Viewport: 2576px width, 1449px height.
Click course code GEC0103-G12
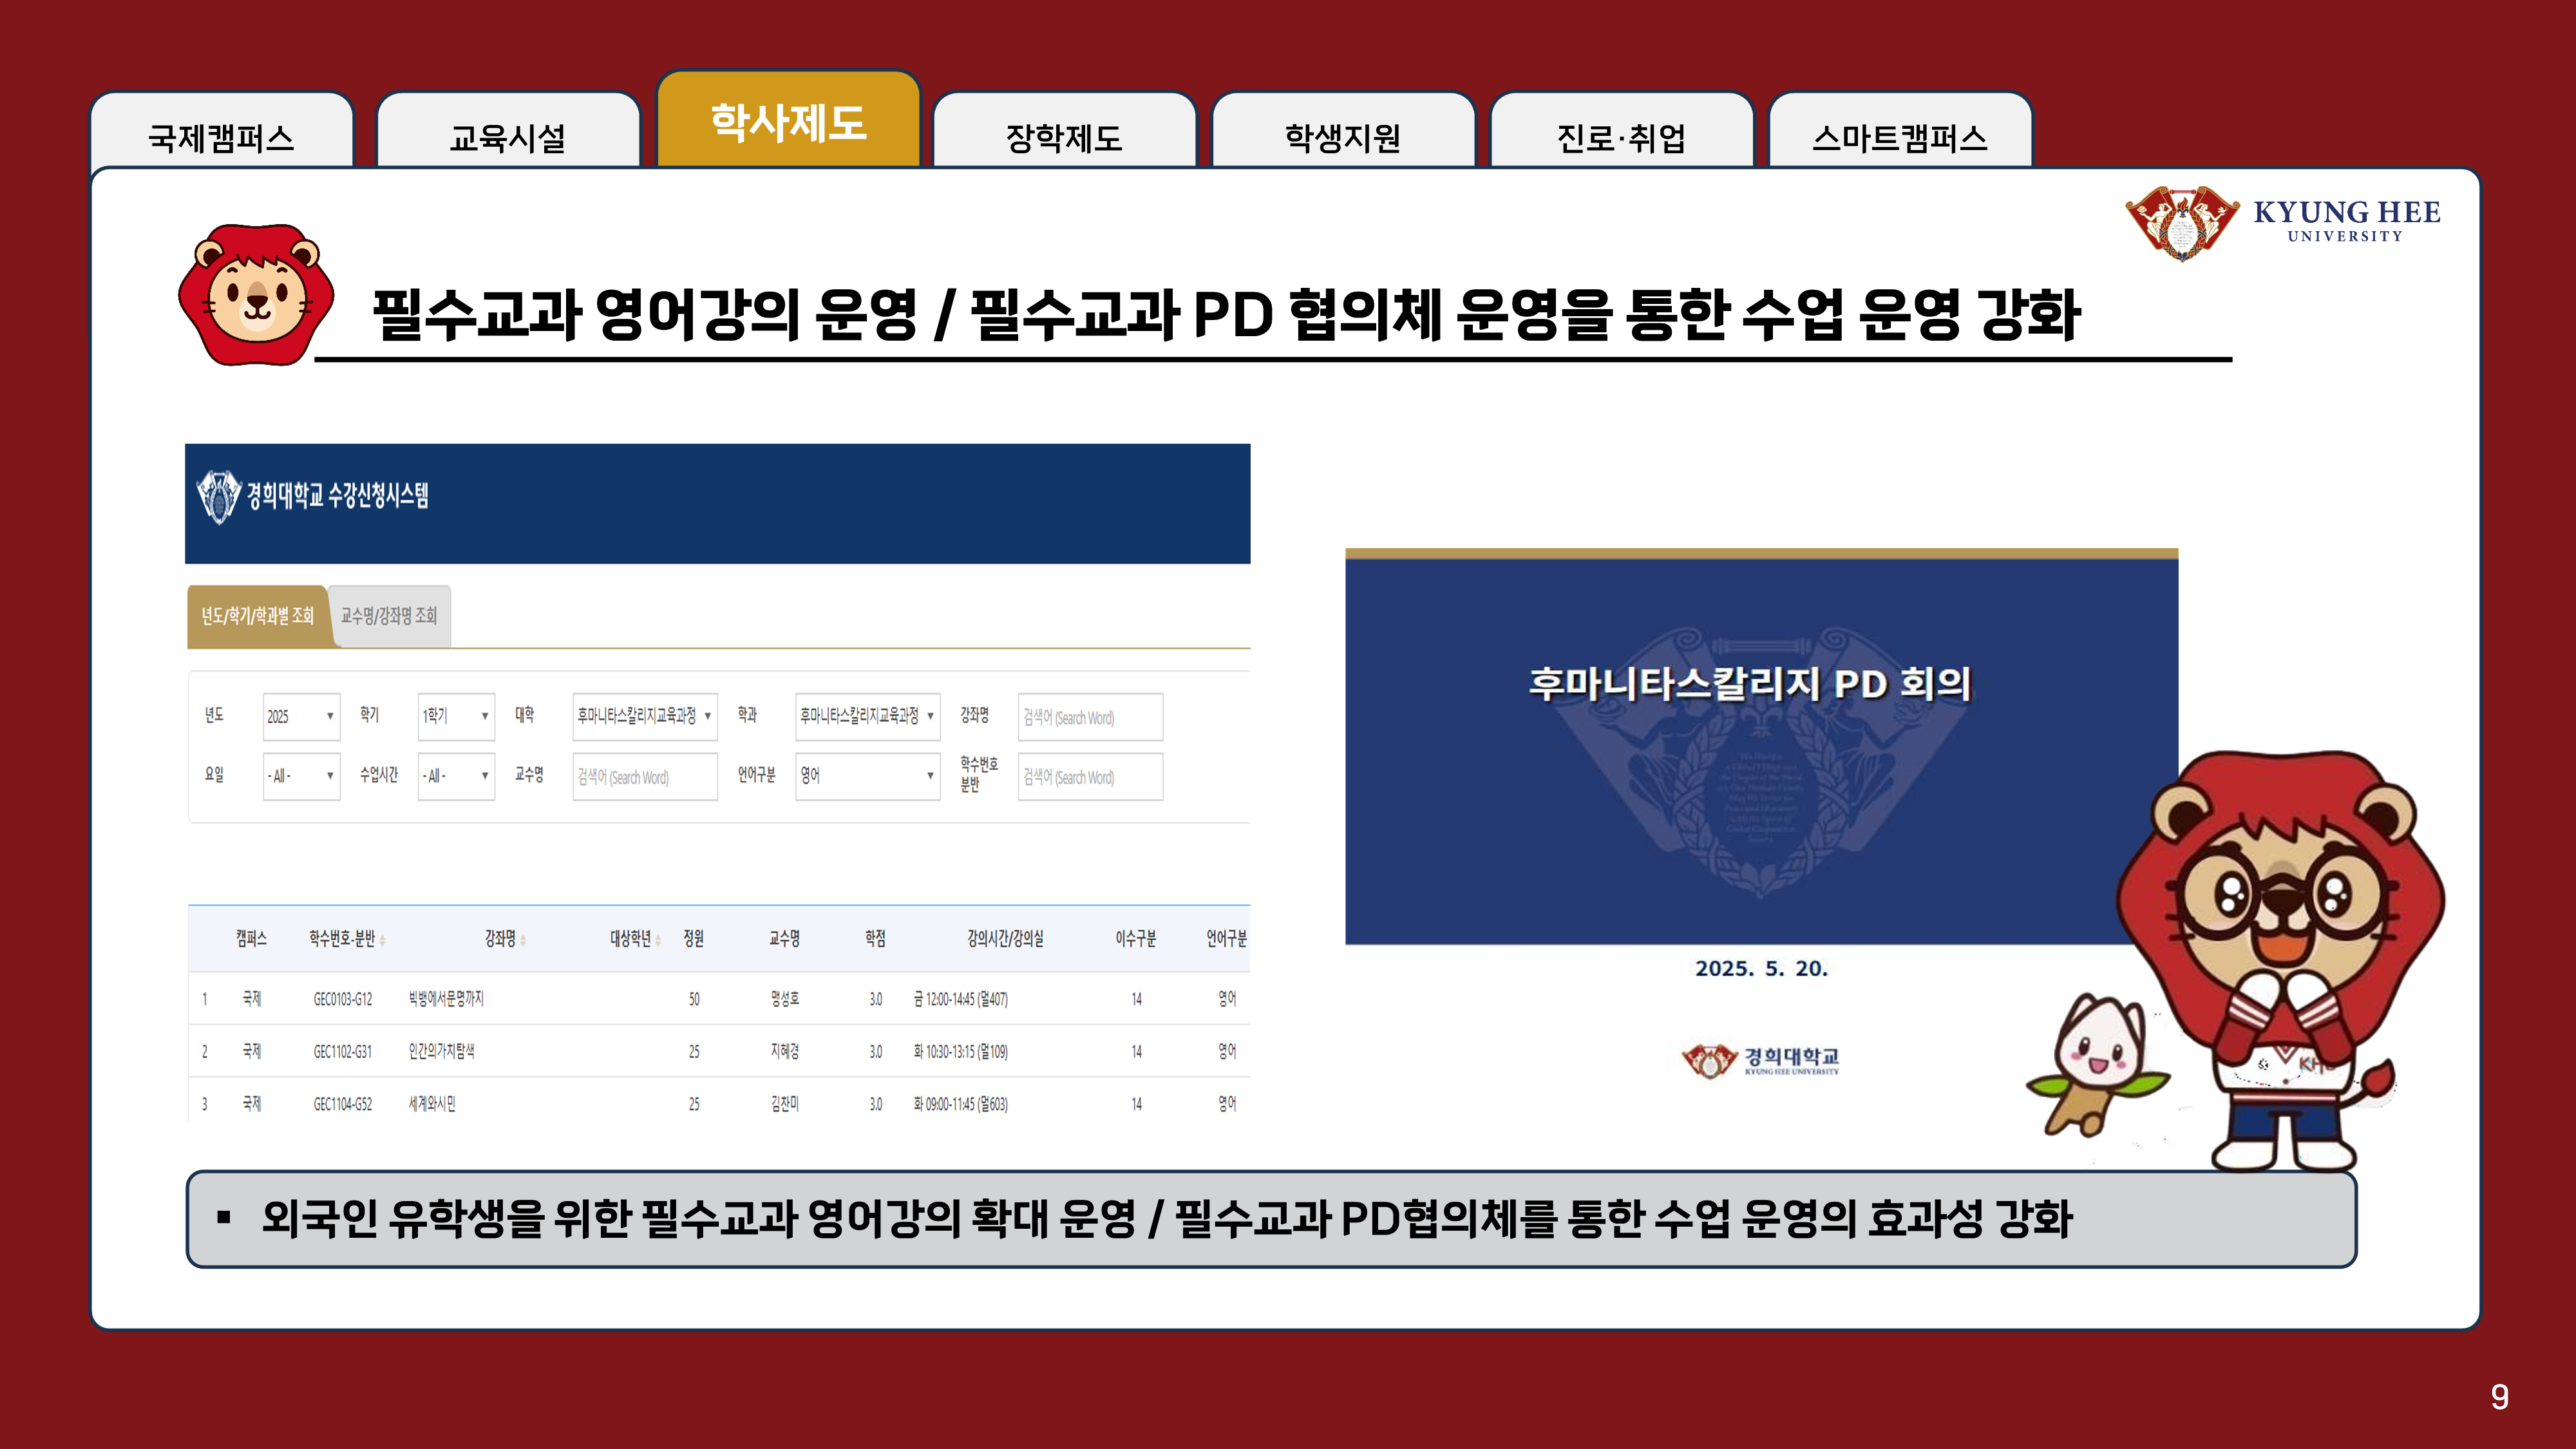click(x=343, y=999)
